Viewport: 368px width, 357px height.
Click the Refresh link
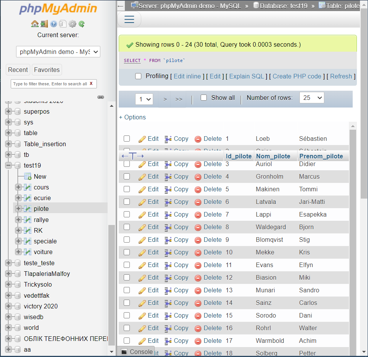point(341,76)
